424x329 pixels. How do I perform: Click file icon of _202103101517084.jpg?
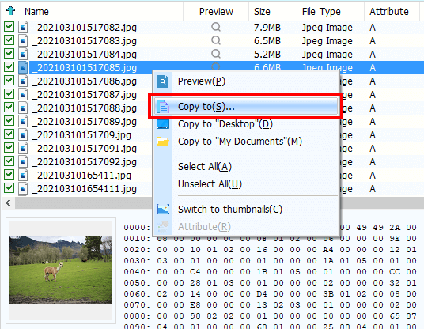[x=23, y=54]
